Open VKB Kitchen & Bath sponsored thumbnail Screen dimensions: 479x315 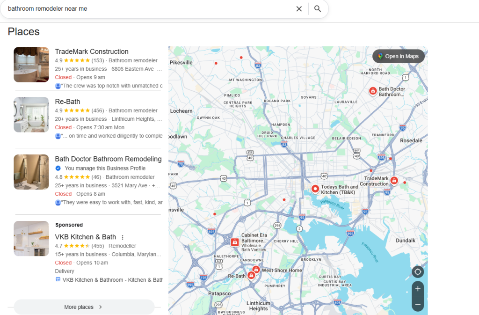click(x=31, y=239)
